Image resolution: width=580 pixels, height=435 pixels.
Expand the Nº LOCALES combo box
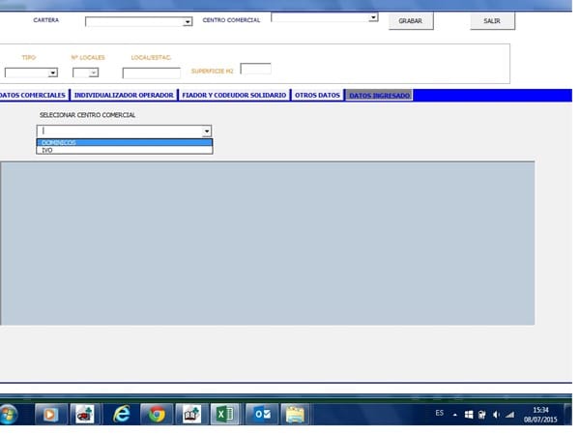pyautogui.click(x=94, y=72)
